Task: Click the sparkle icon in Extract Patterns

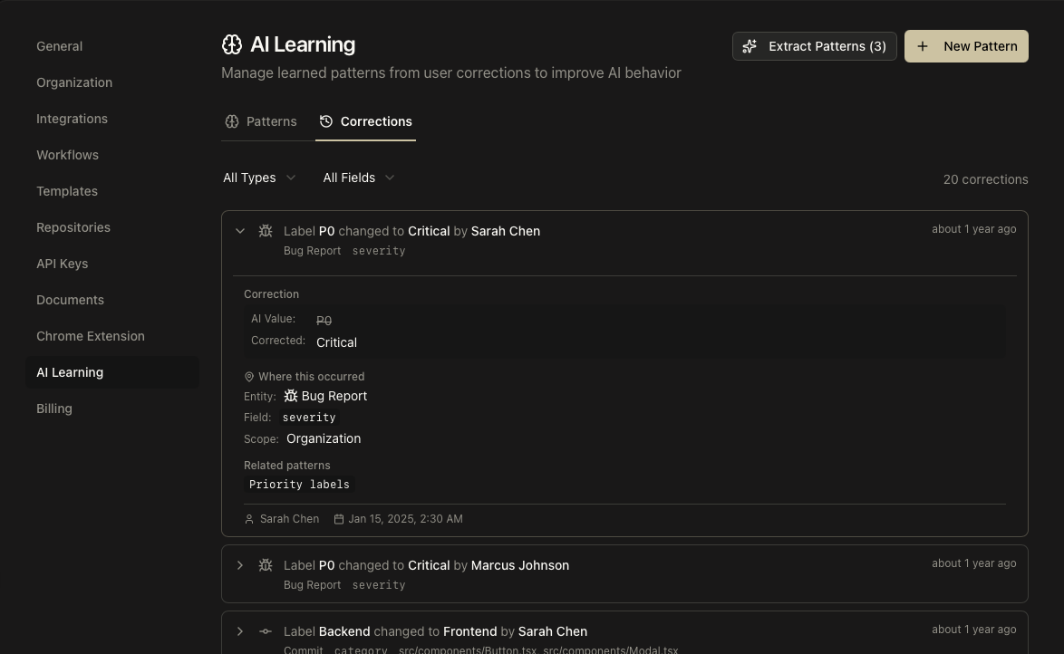Action: [750, 46]
